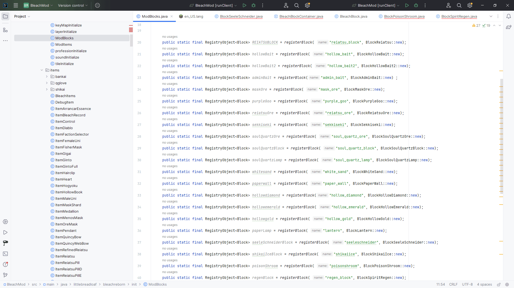The width and height of the screenshot is (514, 288).
Task: Expand the bankai folder
Action: coord(47,76)
